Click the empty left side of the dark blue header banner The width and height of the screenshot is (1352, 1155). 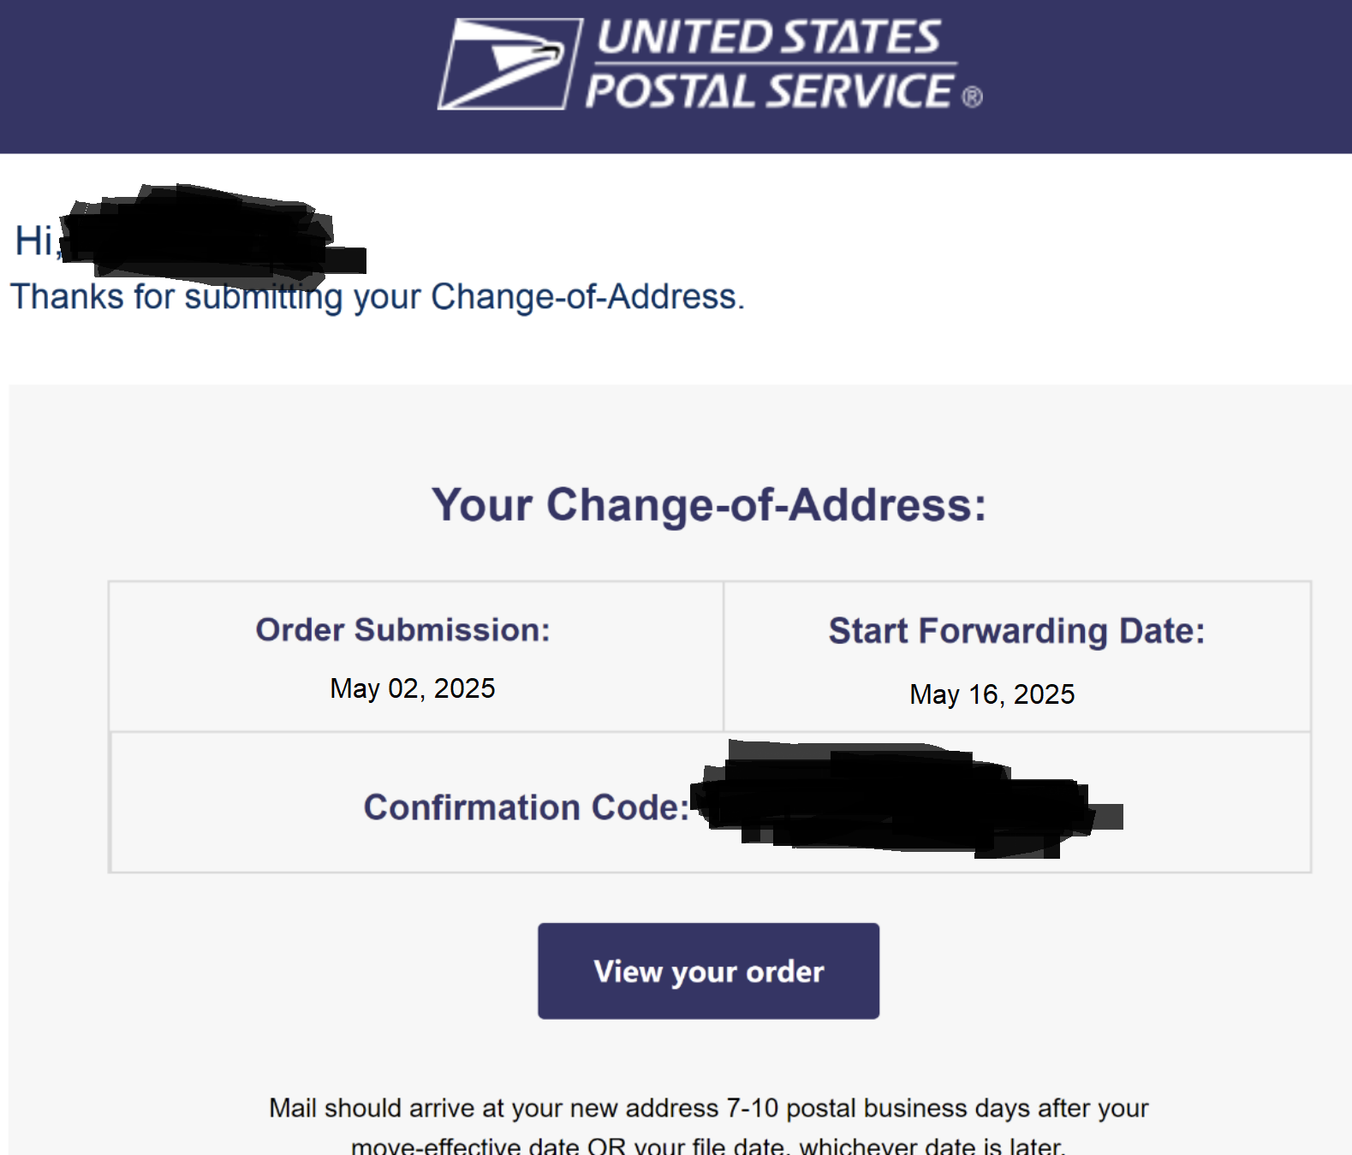(x=214, y=77)
